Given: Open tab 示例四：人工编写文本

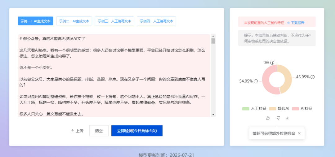Looking at the screenshot, I should click(156, 21).
